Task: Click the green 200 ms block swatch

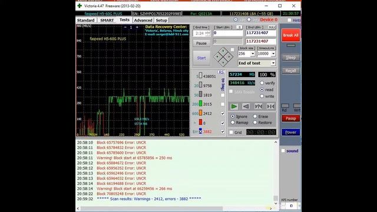Action: pyautogui.click(x=200, y=104)
